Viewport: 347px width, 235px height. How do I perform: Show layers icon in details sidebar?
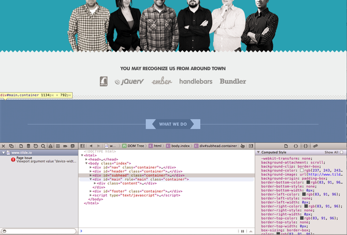[315, 146]
